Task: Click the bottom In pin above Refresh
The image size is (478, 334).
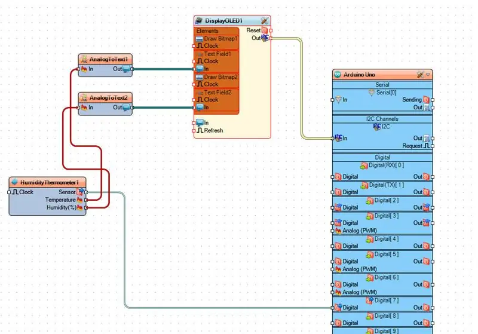Action: point(194,123)
